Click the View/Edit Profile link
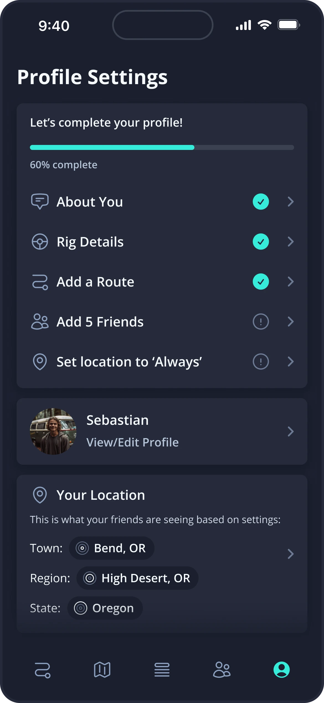The height and width of the screenshot is (703, 324). (x=133, y=442)
